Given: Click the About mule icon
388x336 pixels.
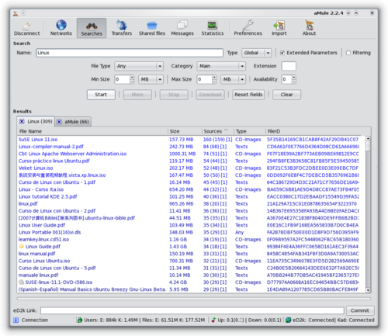Looking at the screenshot, I should 309,25.
